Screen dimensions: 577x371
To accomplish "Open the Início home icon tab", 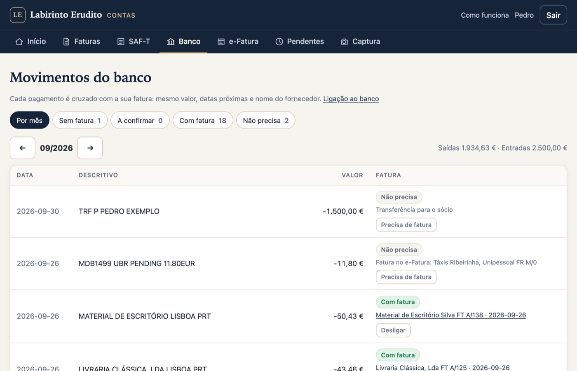I will (19, 42).
